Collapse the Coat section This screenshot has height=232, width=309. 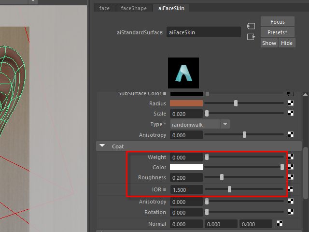click(102, 145)
